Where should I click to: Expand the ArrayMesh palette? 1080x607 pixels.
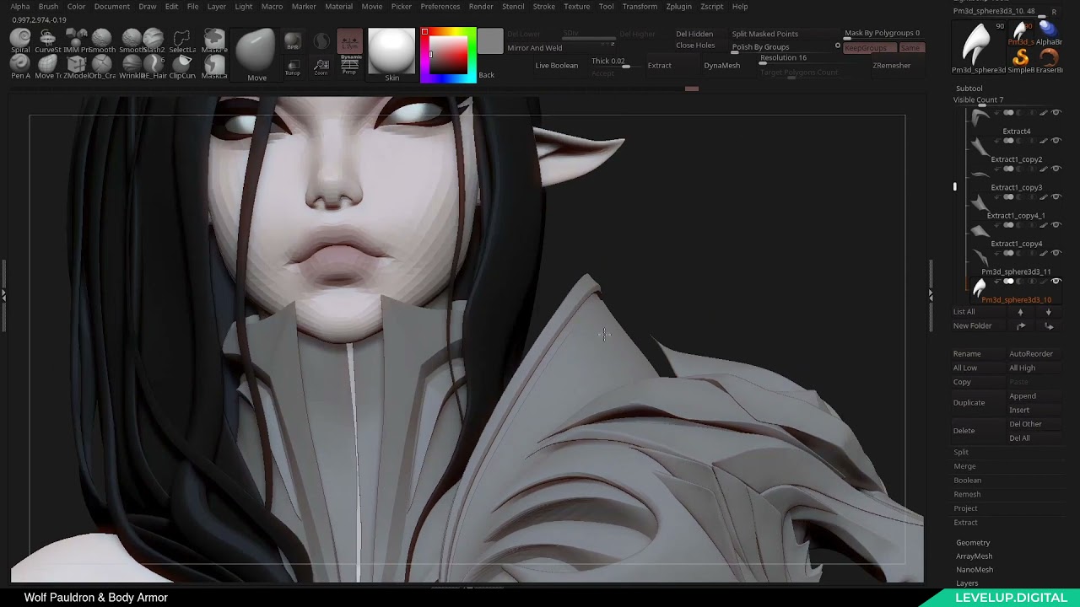(x=974, y=556)
